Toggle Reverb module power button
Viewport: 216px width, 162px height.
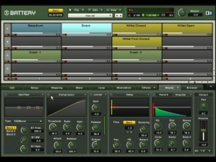pos(154,95)
